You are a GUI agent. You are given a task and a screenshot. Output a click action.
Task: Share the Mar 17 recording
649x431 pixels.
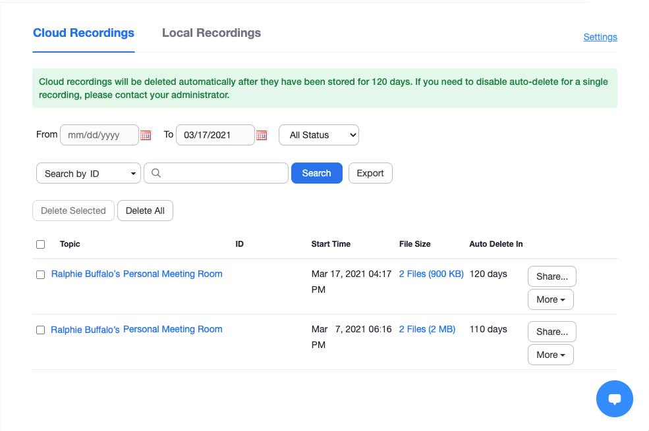pos(551,276)
